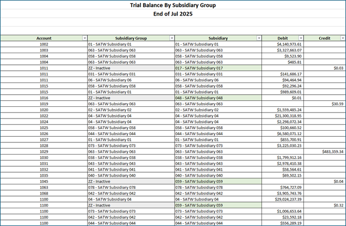Select debit value $58,564.61
The width and height of the screenshot is (346, 226).
pyautogui.click(x=282, y=169)
